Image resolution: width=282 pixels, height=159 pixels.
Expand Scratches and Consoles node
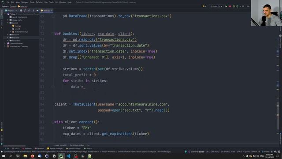coord(5,46)
